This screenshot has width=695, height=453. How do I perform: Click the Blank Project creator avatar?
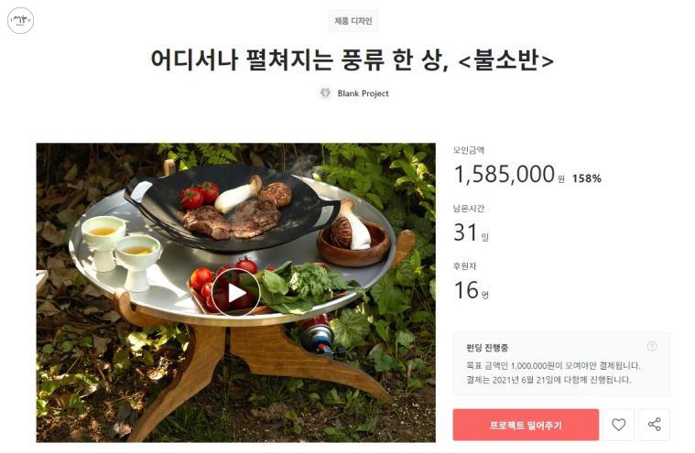point(325,93)
